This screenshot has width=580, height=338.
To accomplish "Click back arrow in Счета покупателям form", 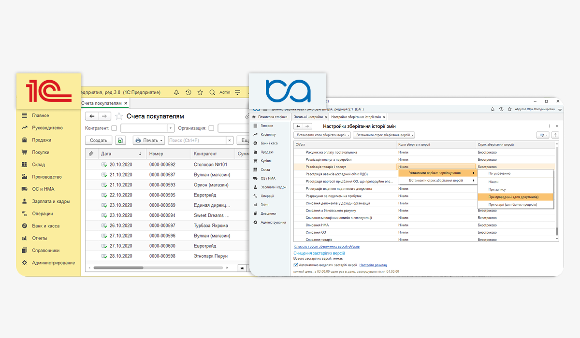I will click(91, 116).
